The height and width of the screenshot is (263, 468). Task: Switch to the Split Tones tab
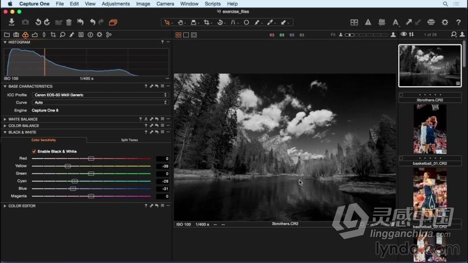point(129,140)
